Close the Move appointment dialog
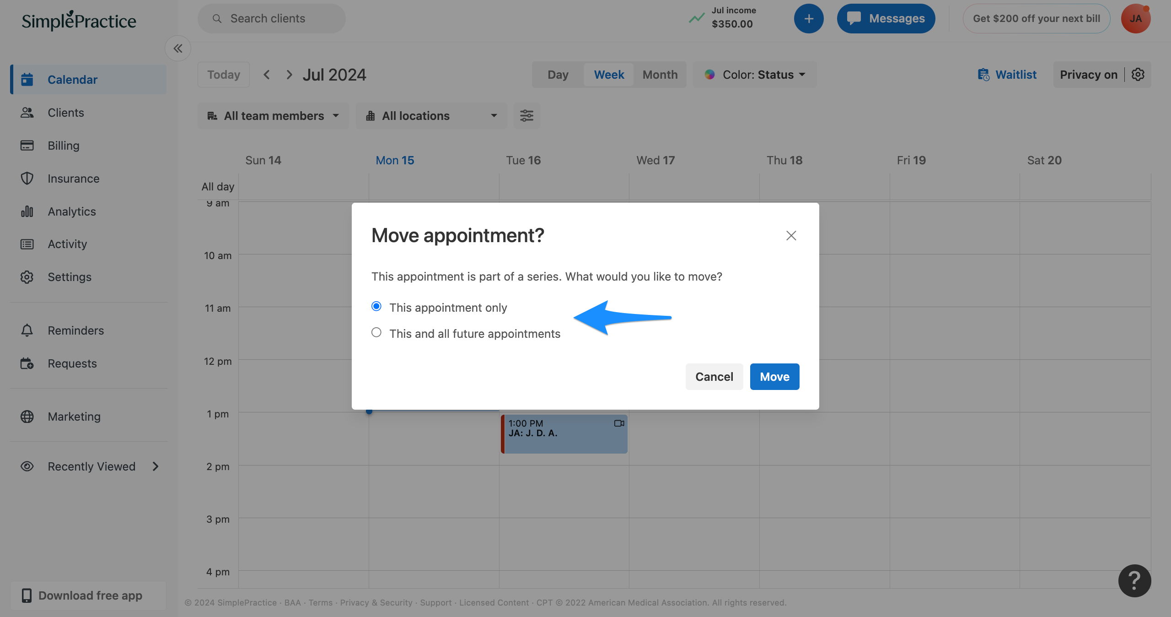The height and width of the screenshot is (617, 1171). 791,235
